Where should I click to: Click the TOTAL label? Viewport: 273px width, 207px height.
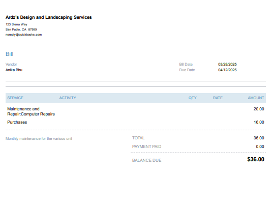[138, 138]
